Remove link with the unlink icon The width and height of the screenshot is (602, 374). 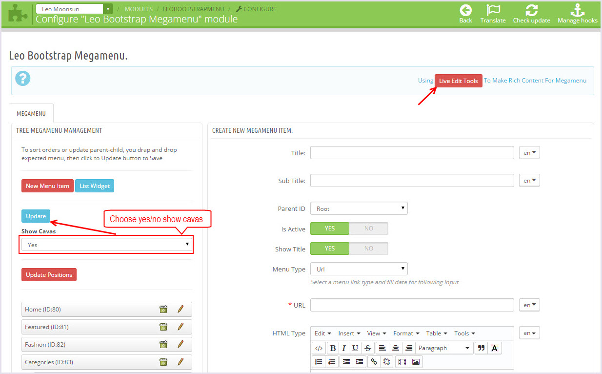(387, 362)
